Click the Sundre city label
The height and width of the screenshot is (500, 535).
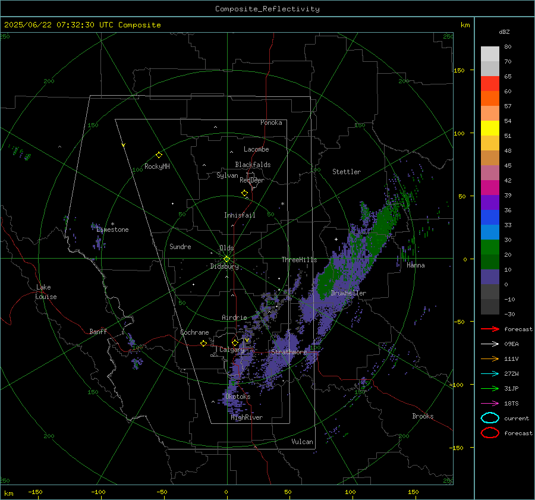pos(180,246)
